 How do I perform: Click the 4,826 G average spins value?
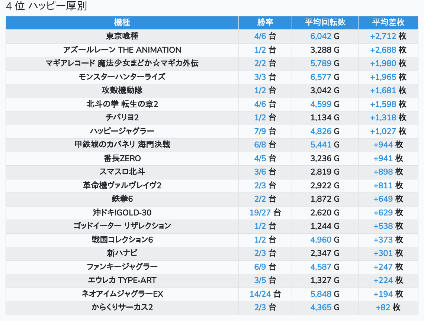click(x=325, y=131)
